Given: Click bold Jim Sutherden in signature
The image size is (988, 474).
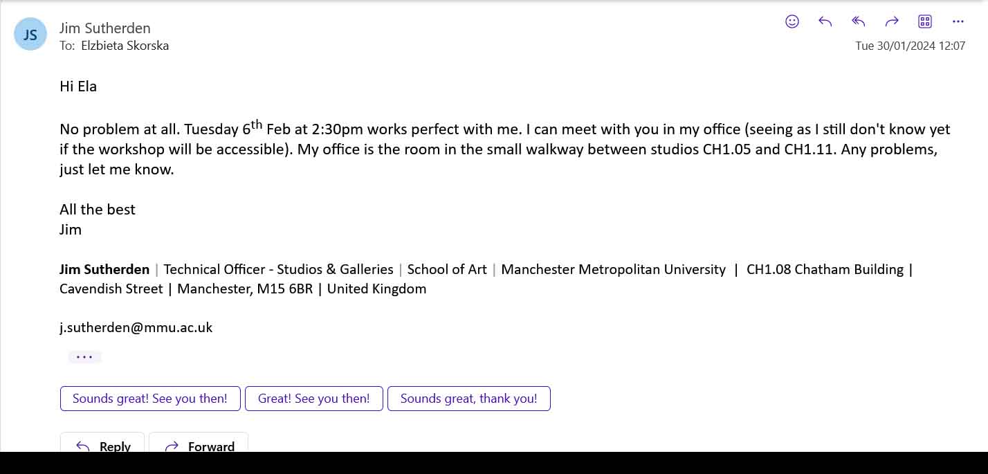Looking at the screenshot, I should point(104,269).
